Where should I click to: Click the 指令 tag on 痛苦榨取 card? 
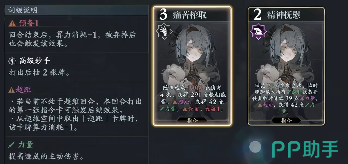point(192,120)
